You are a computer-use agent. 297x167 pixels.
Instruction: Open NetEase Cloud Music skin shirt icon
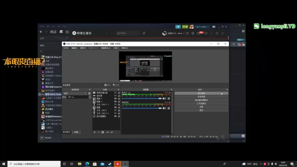click(187, 33)
